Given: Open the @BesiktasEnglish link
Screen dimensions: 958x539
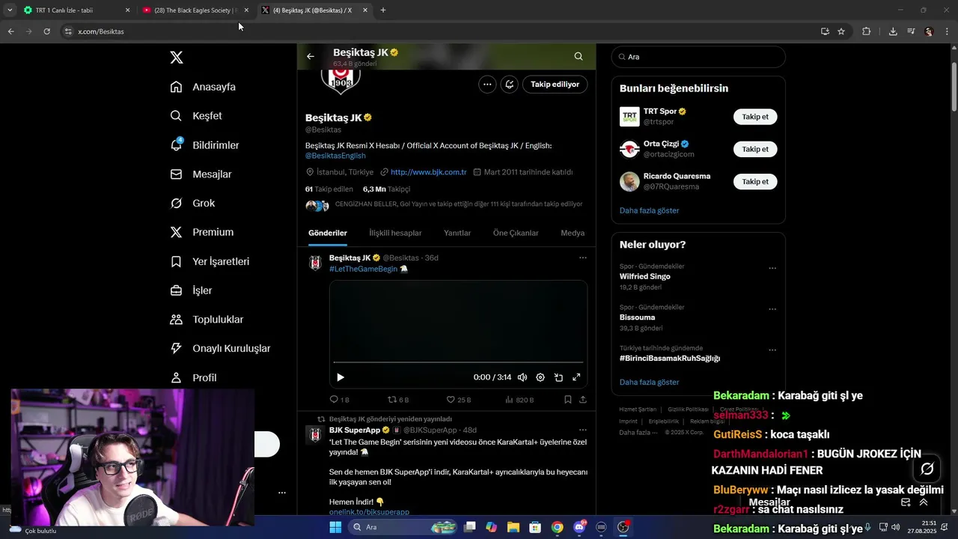Looking at the screenshot, I should point(335,156).
